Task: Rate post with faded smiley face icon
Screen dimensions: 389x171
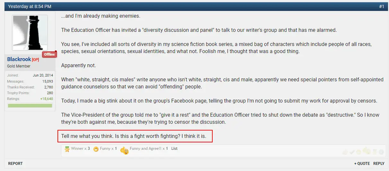Action: (358, 152)
